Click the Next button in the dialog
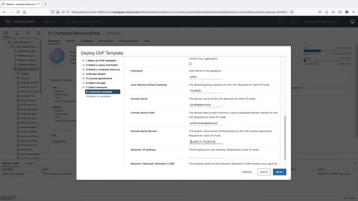Viewport: 358px width, 201px height. coord(280,172)
